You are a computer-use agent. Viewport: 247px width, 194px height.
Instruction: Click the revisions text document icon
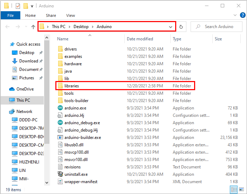(60, 167)
